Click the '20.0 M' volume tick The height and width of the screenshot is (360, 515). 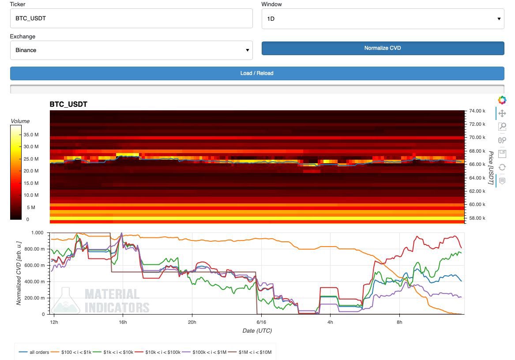click(x=31, y=171)
